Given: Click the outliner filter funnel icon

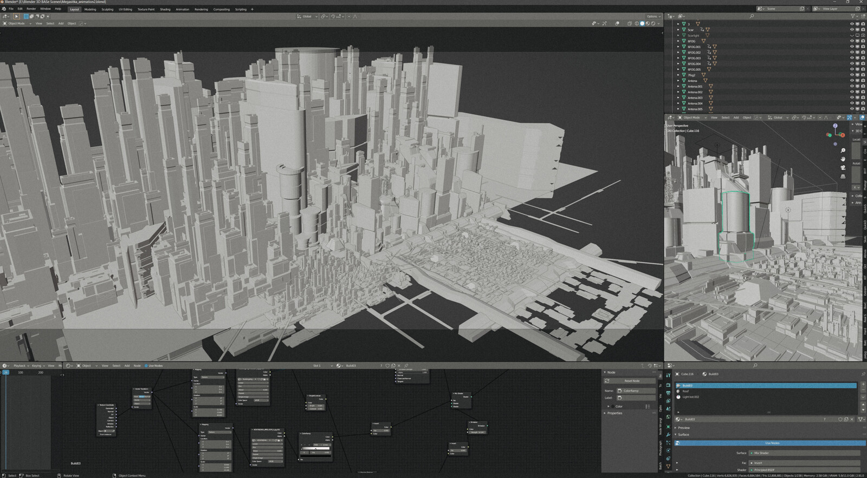Looking at the screenshot, I should 852,16.
